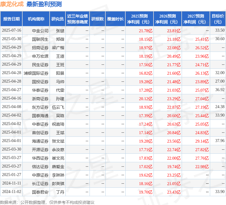Click the 21.78亿 profit value
The width and height of the screenshot is (226, 205).
(146, 31)
